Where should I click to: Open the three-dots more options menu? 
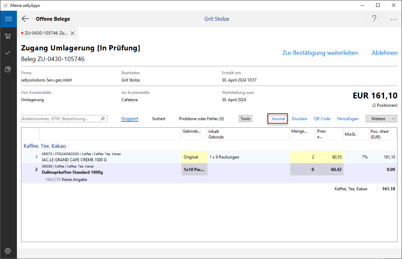393,19
